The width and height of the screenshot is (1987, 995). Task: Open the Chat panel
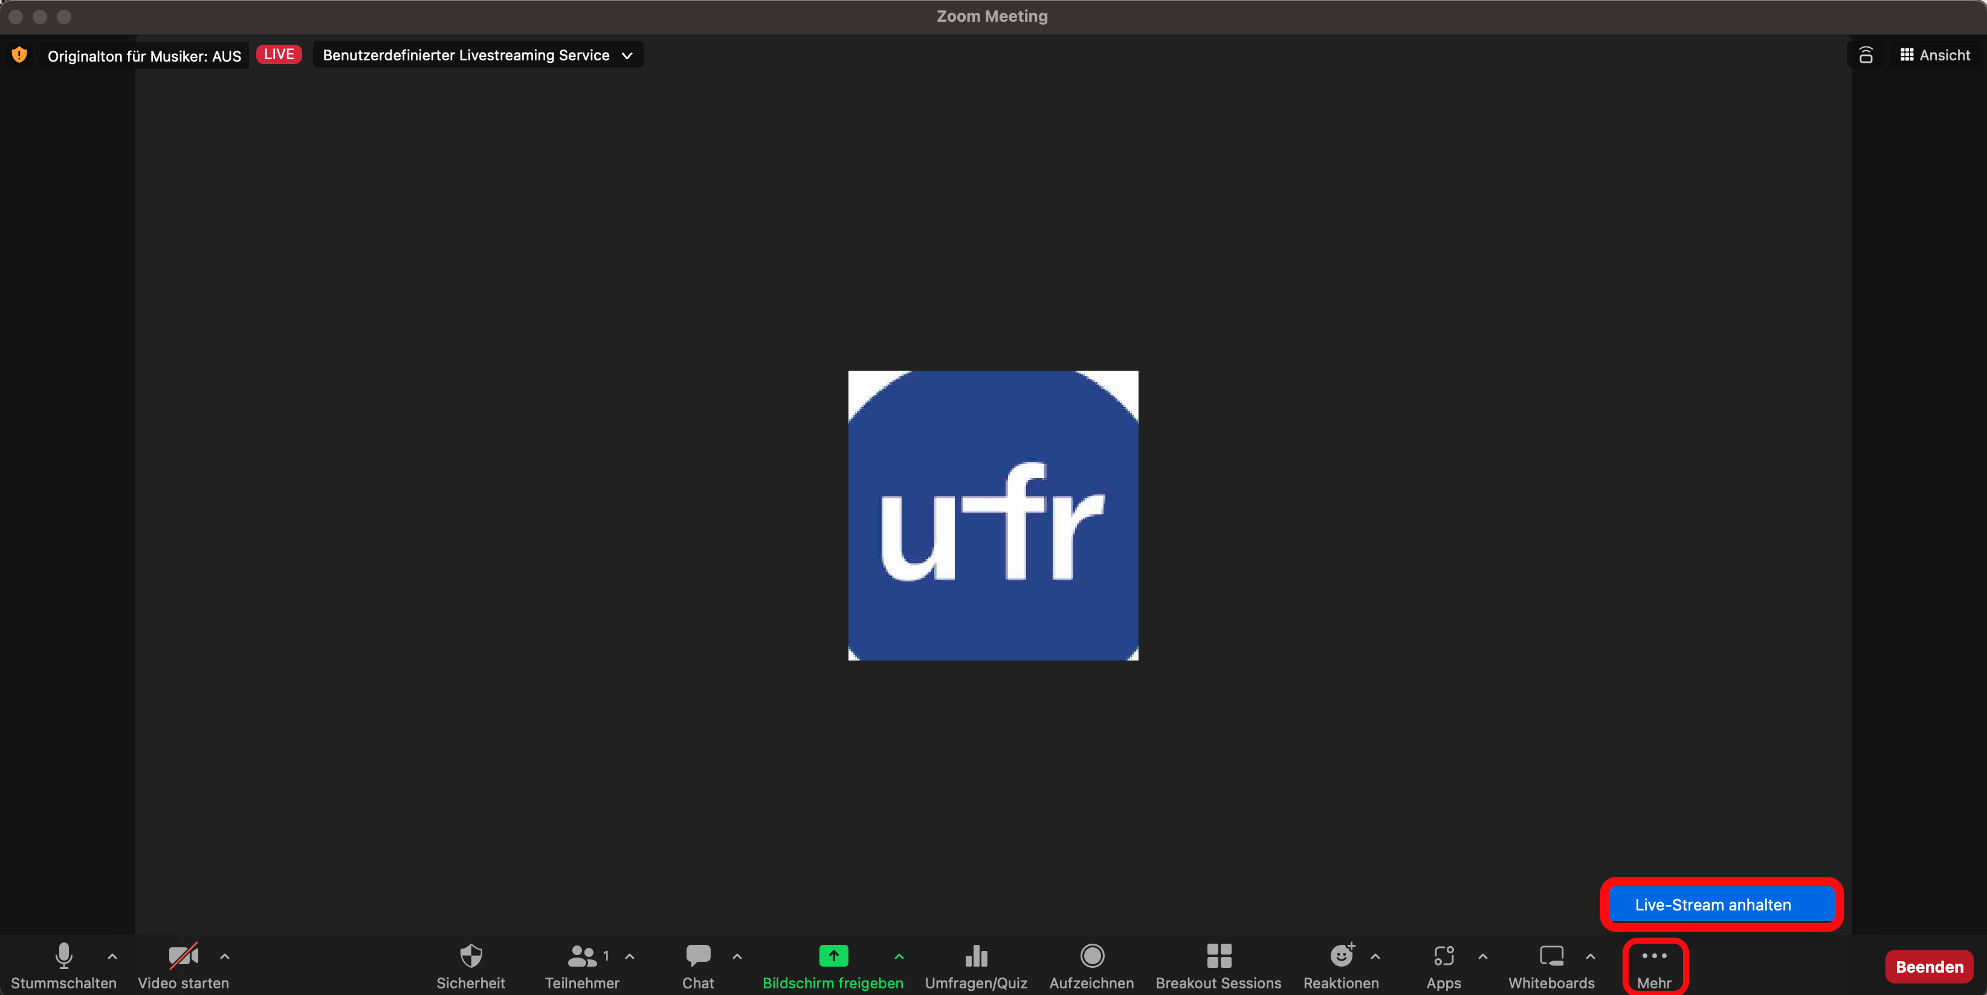coord(698,967)
